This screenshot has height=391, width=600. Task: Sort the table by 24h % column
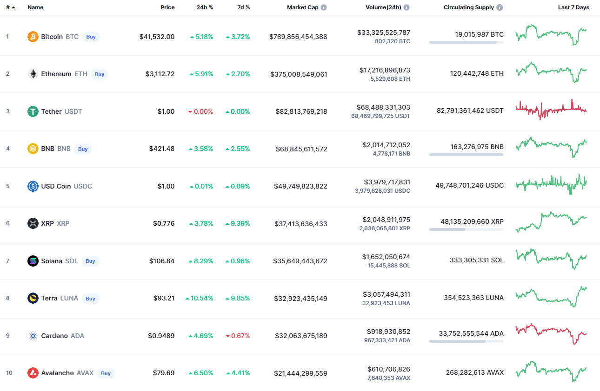click(x=205, y=7)
